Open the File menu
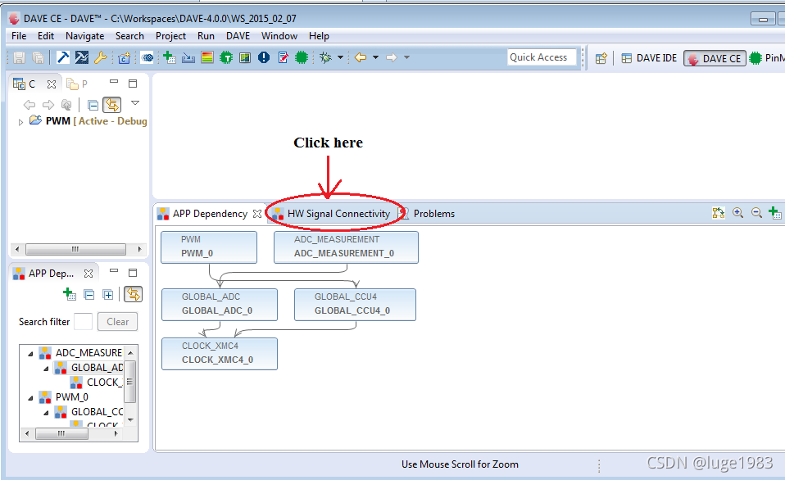This screenshot has height=480, width=785. (19, 36)
